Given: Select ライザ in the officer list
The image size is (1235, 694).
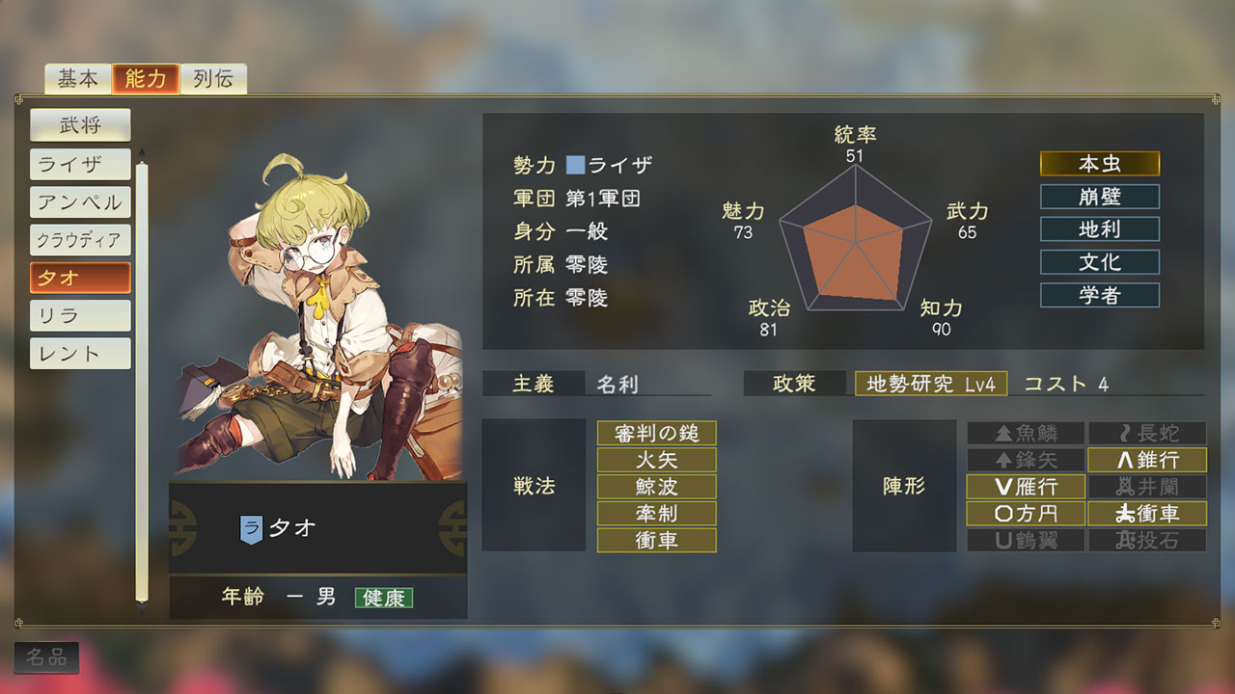Looking at the screenshot, I should (x=80, y=164).
